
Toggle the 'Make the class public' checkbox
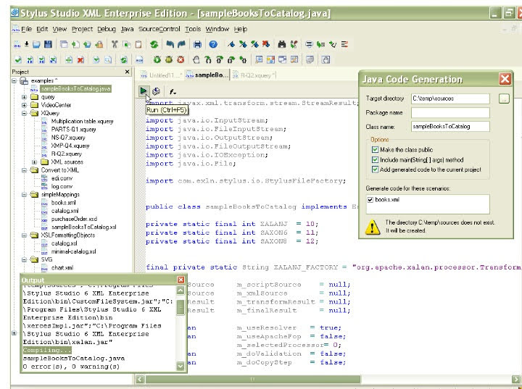pos(374,149)
